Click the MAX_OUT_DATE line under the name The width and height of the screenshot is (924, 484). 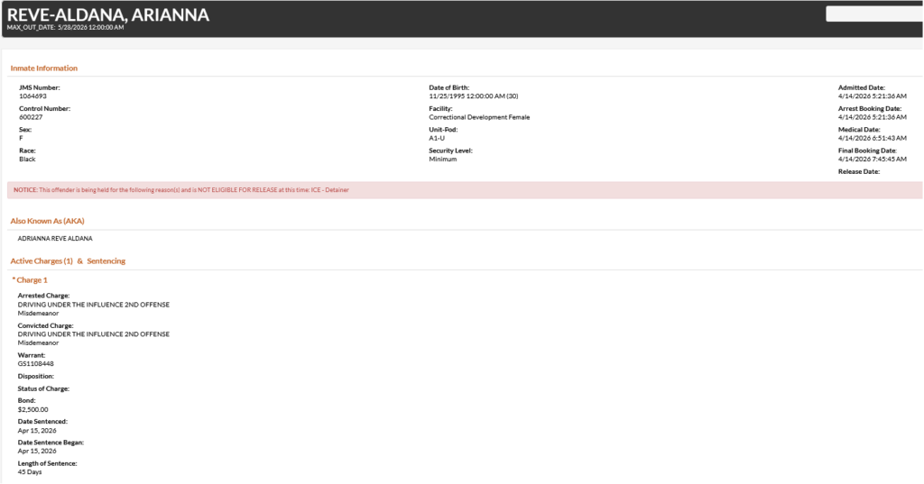point(65,28)
